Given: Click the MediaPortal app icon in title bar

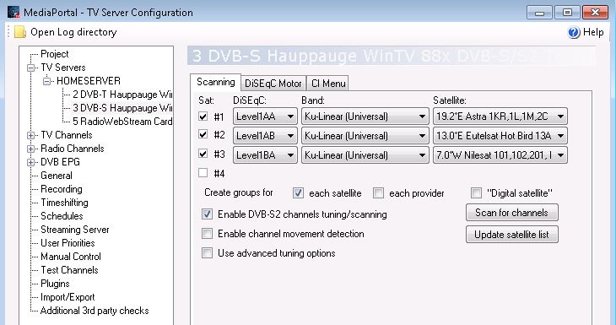Looking at the screenshot, I should click(x=14, y=12).
